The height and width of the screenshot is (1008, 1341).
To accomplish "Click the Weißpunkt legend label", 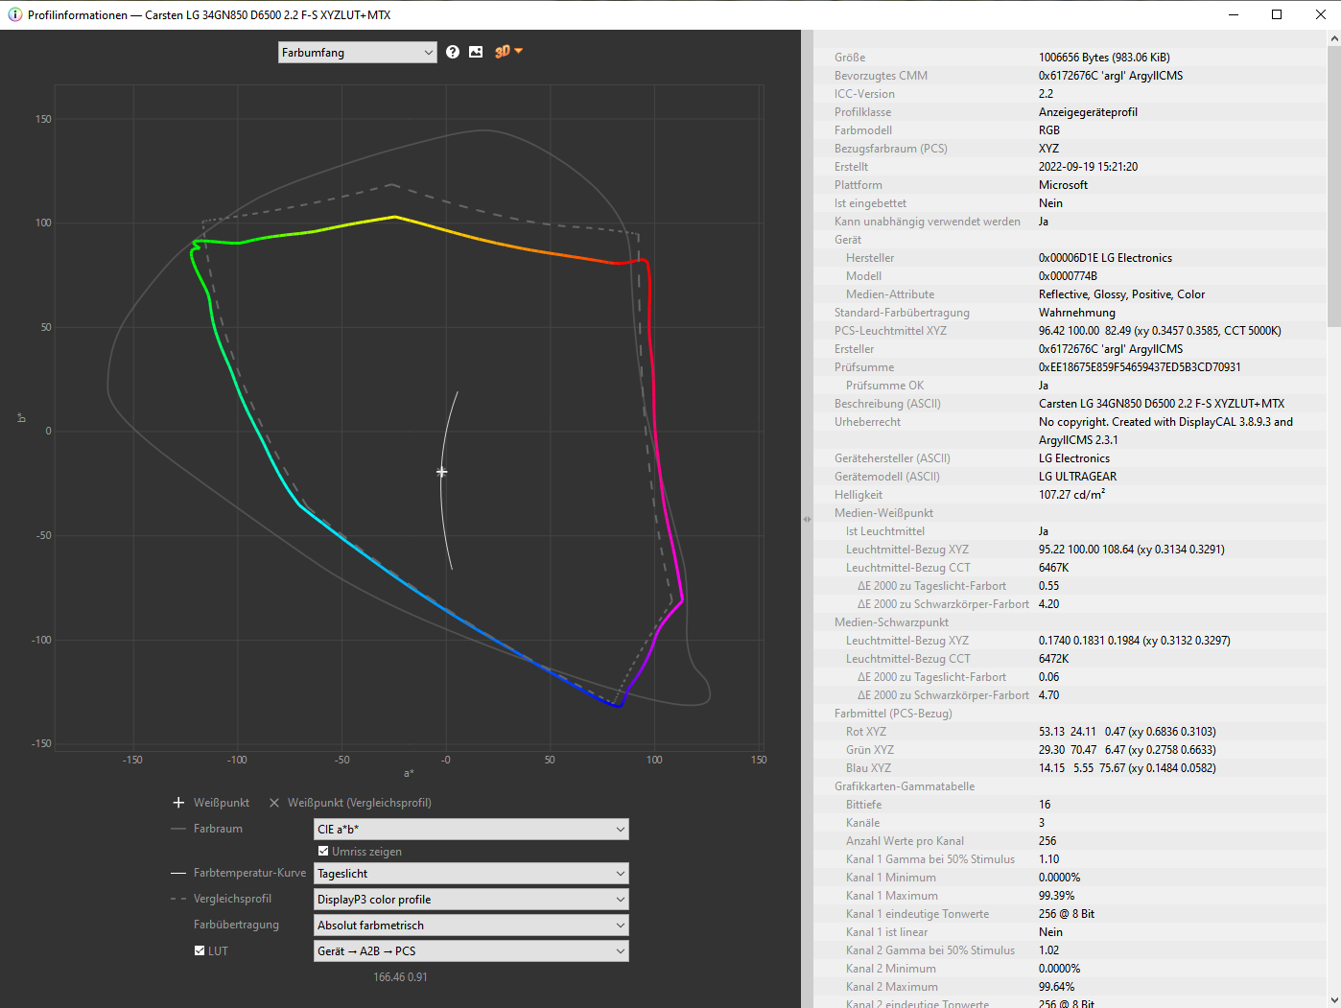I will (222, 803).
